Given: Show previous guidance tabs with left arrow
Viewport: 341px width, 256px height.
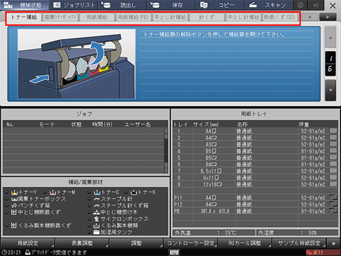Looking at the screenshot, I should click(309, 17).
